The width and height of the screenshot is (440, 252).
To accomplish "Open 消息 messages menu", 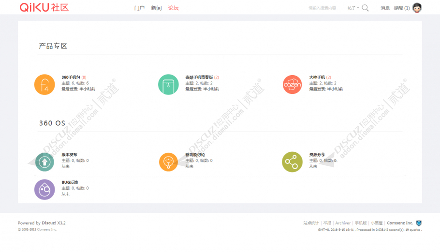I will pyautogui.click(x=385, y=8).
